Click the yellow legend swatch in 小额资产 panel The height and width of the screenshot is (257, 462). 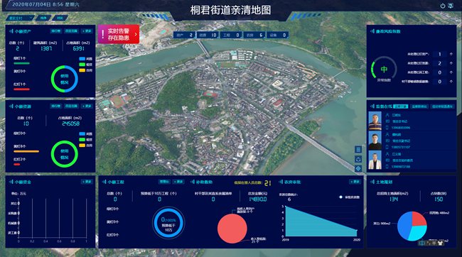point(82,70)
